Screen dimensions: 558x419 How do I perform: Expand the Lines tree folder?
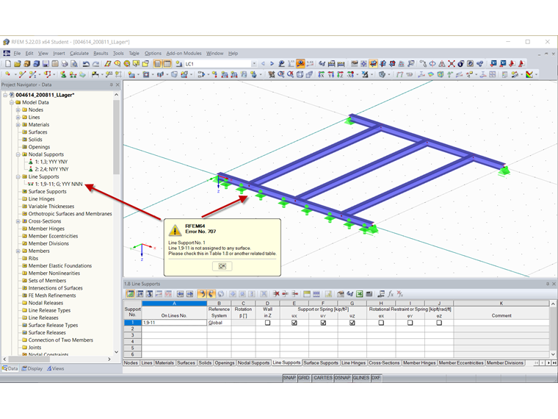pyautogui.click(x=18, y=117)
